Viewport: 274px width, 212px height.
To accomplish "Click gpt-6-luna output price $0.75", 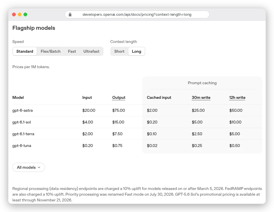I will tap(117, 146).
